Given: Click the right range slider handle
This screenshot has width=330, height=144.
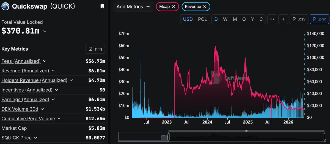Looking at the screenshot, I should tap(324, 137).
